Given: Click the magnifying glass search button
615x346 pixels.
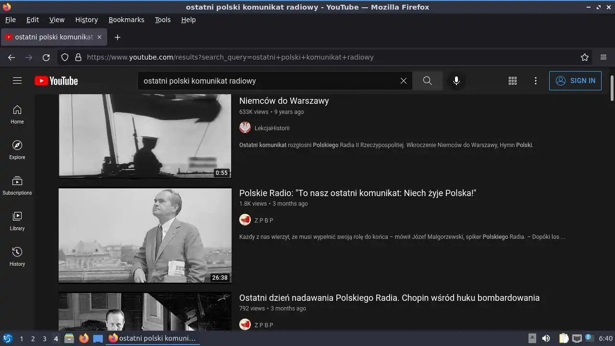Looking at the screenshot, I should 427,81.
